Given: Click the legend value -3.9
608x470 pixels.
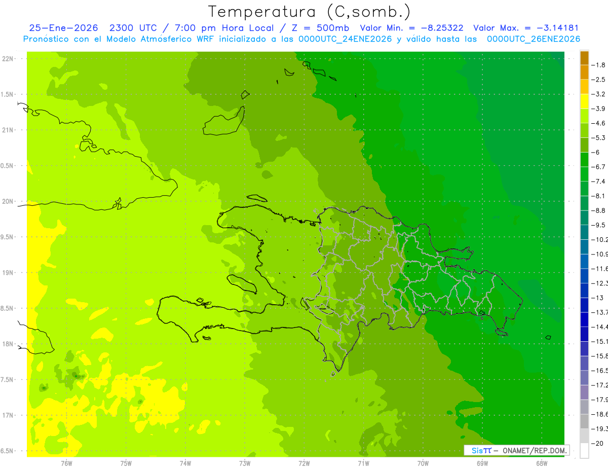Looking at the screenshot, I should click(599, 109).
